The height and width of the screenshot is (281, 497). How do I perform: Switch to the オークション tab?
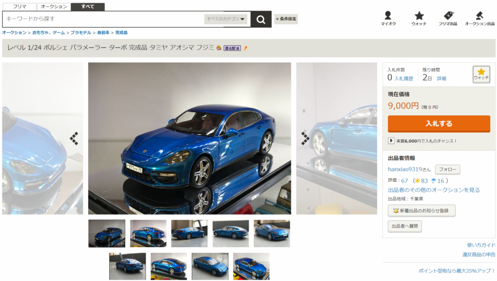(x=53, y=7)
